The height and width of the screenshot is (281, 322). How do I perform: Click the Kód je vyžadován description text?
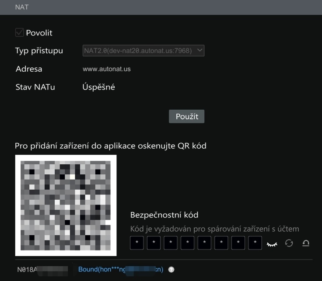(x=215, y=229)
